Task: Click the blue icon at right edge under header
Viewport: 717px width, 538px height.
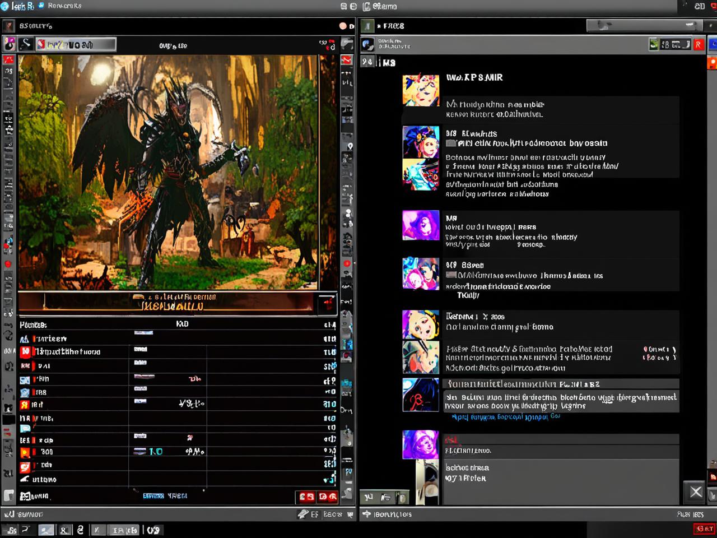Action: point(713,44)
